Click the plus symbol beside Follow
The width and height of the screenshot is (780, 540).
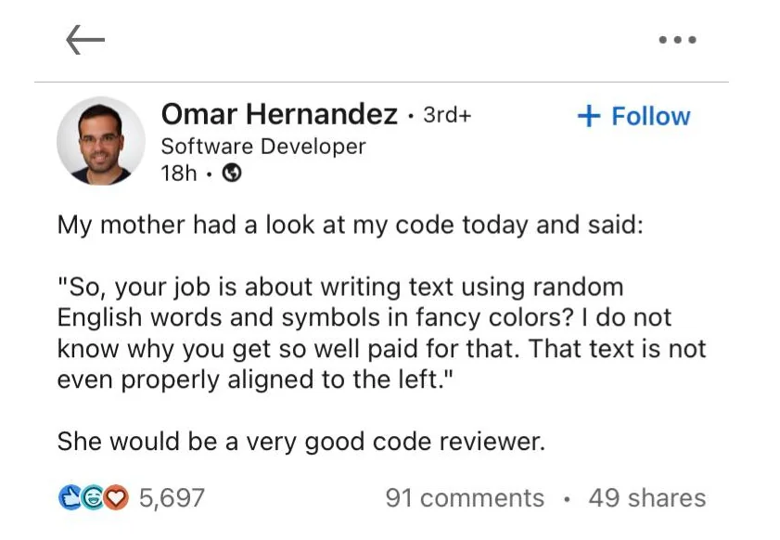(589, 117)
